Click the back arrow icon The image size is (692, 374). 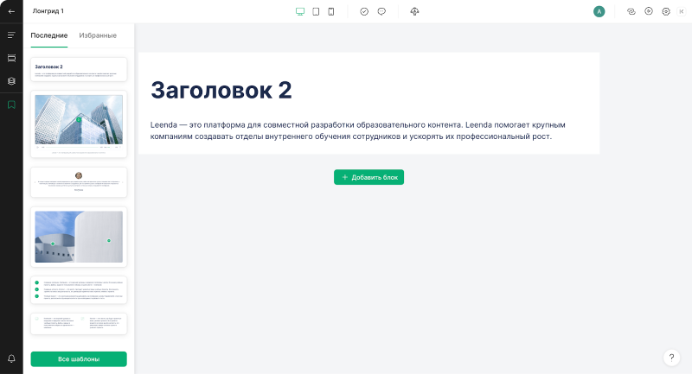pyautogui.click(x=11, y=11)
